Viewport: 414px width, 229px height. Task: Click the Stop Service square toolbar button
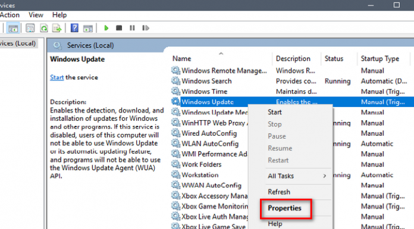pyautogui.click(x=119, y=28)
